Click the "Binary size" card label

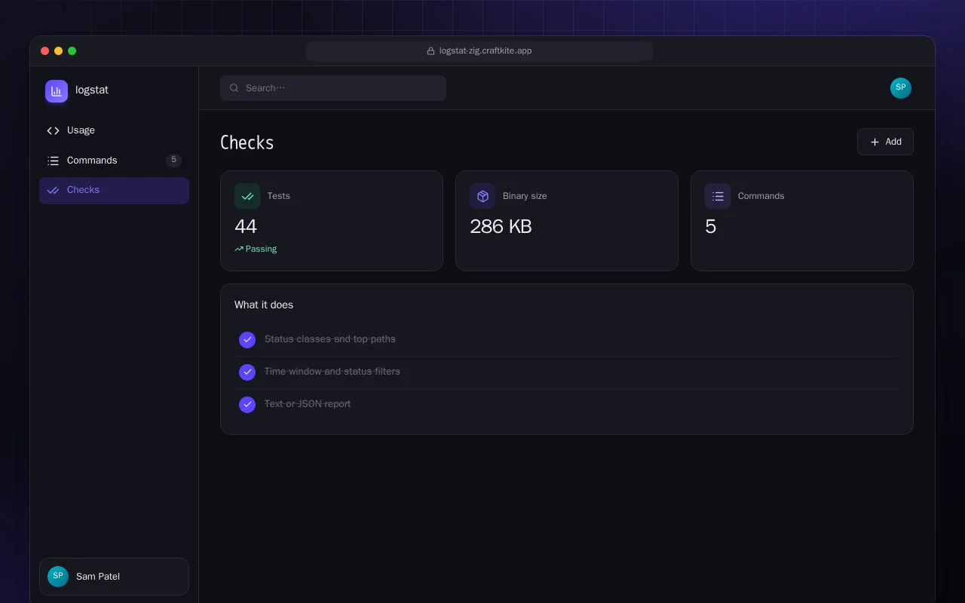525,196
